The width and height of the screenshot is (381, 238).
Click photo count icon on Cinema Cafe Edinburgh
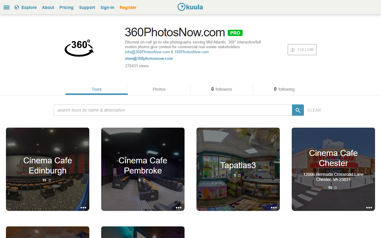[x=50, y=180]
